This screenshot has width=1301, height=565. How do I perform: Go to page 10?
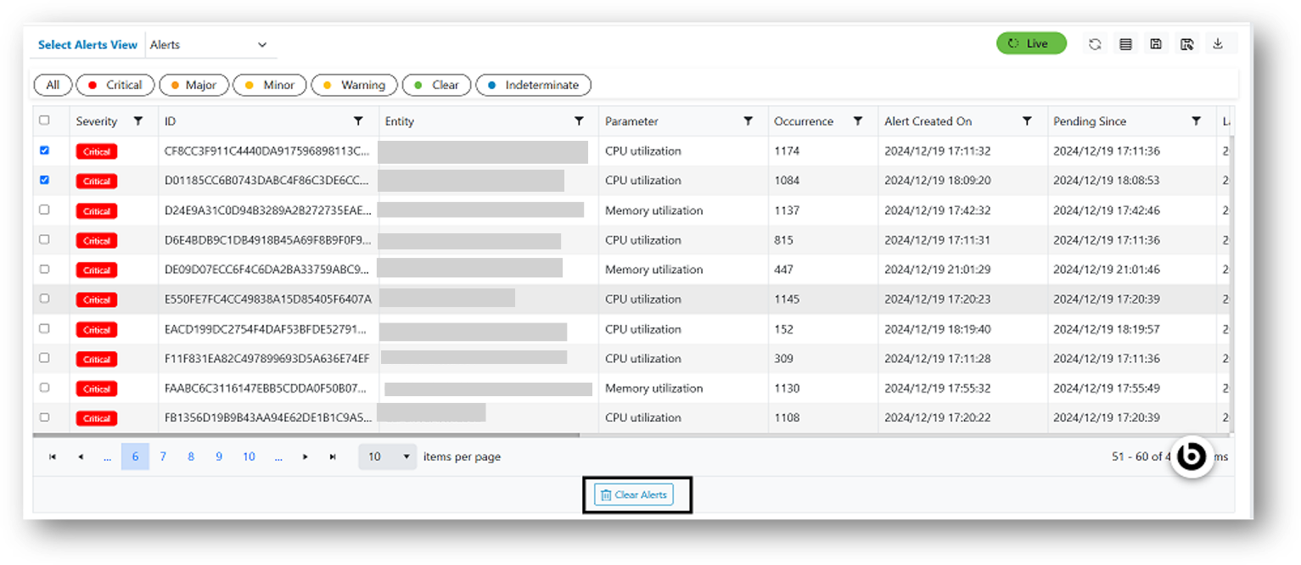[249, 456]
